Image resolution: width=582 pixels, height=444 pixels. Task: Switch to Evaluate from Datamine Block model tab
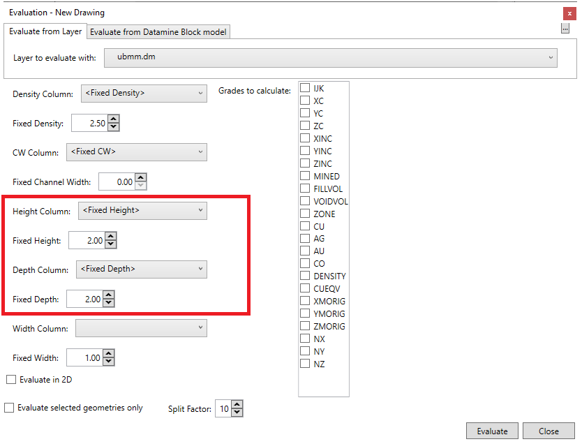click(x=158, y=32)
